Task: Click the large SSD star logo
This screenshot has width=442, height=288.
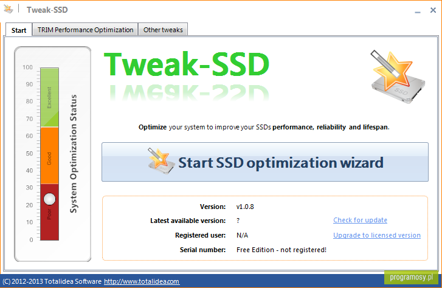Action: (398, 77)
